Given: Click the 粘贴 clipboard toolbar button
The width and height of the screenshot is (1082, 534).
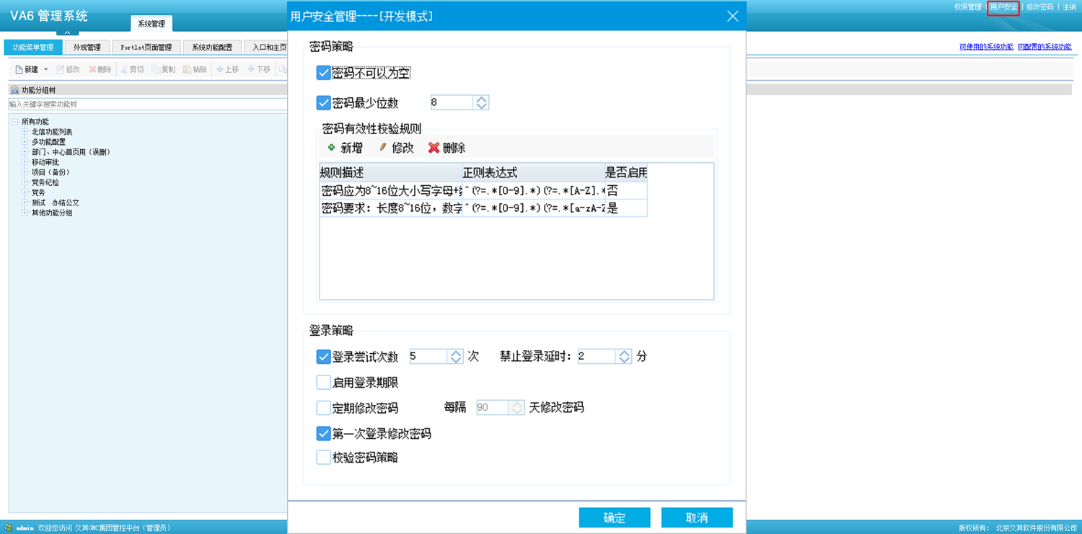Looking at the screenshot, I should coord(195,69).
